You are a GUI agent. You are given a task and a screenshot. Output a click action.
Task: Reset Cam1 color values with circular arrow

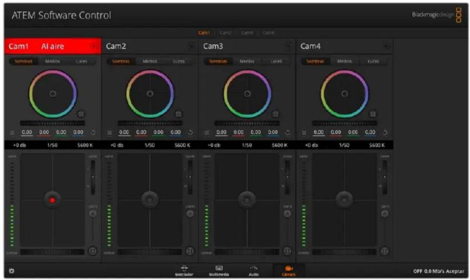[93, 133]
